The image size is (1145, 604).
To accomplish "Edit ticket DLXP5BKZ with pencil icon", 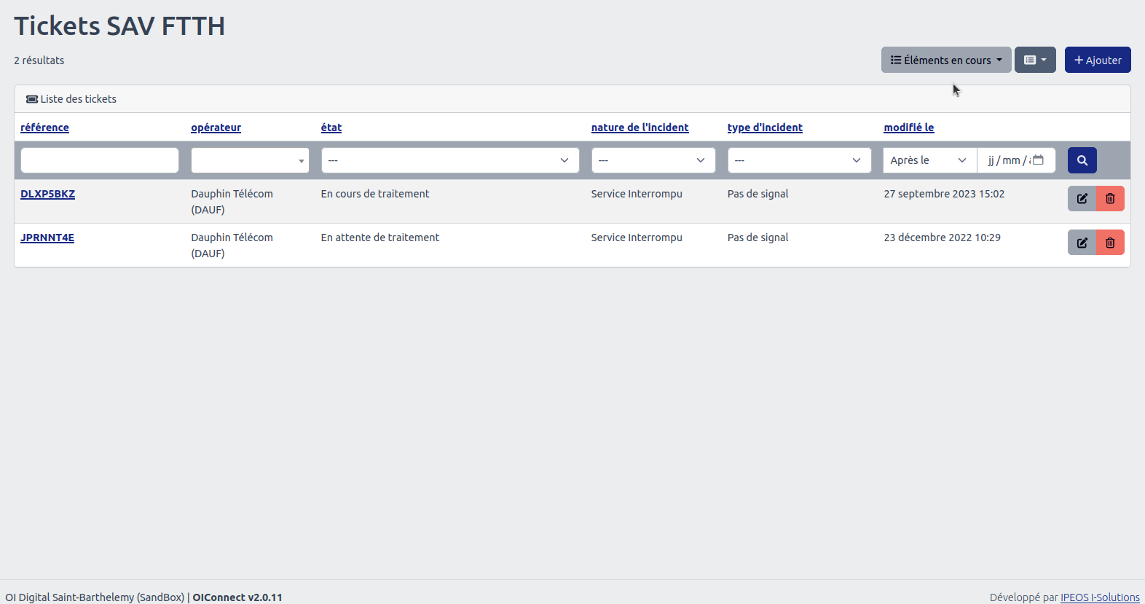I will [1082, 199].
